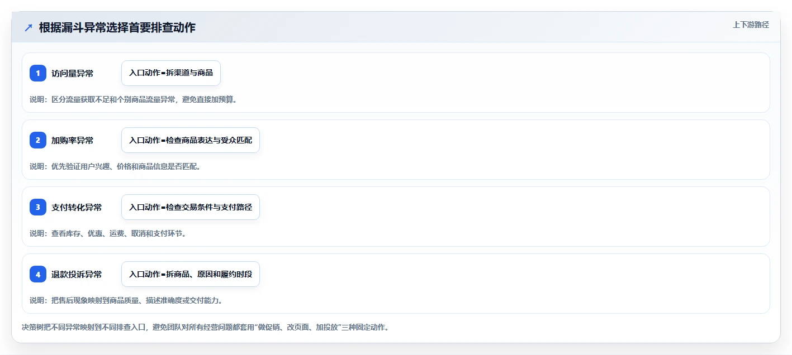Select the 加购率异常 row title
Image resolution: width=792 pixels, height=355 pixels.
73,140
